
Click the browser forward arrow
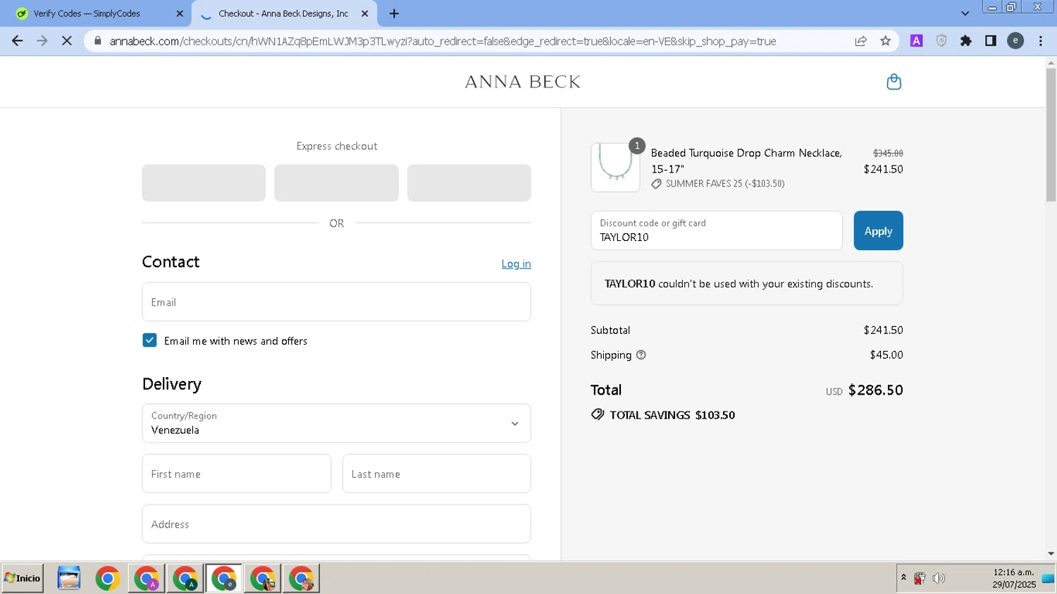pos(42,41)
